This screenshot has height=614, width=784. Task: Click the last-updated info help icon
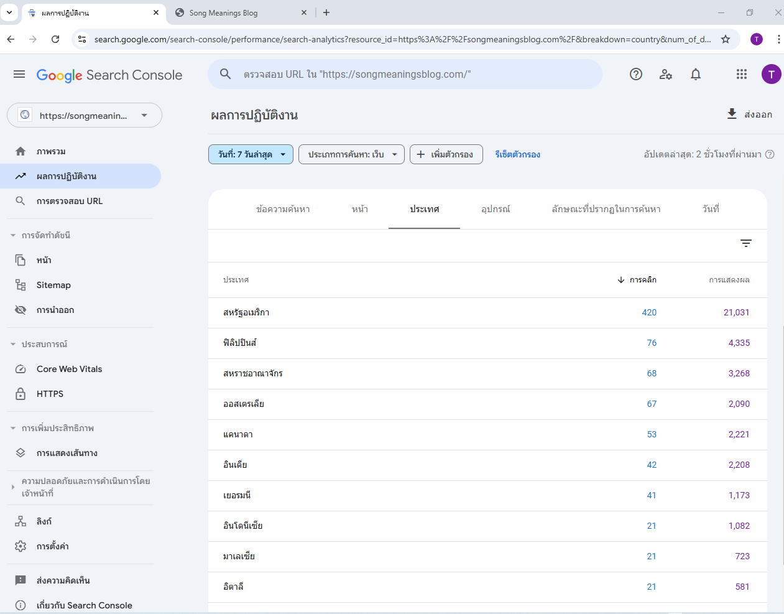tap(770, 154)
